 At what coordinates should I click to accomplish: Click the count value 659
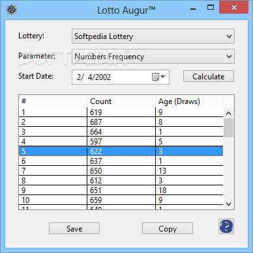(96, 200)
